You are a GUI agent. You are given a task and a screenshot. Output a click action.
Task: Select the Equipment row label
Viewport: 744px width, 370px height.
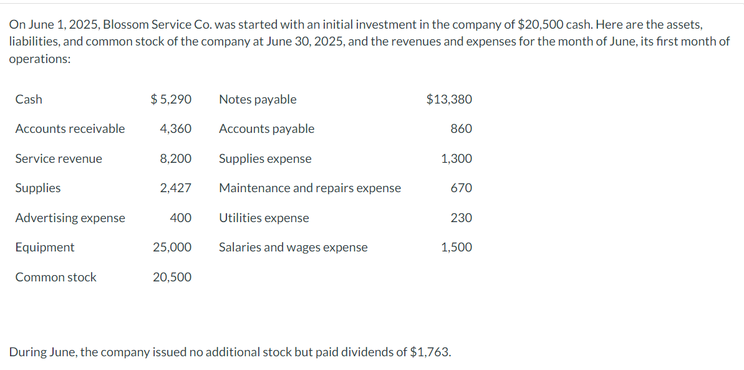[x=45, y=247]
